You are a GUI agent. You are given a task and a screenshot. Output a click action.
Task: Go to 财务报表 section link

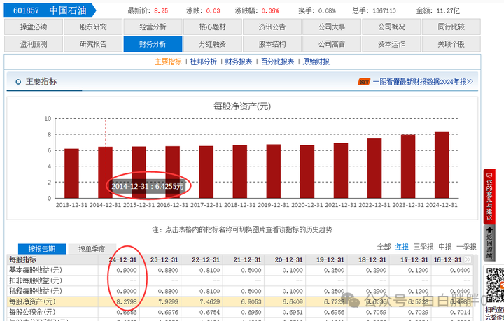[x=239, y=62]
